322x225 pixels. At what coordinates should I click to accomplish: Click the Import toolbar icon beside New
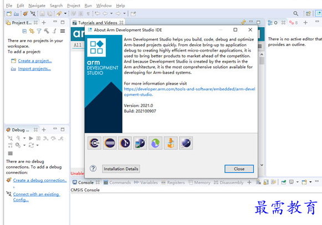coord(16,14)
